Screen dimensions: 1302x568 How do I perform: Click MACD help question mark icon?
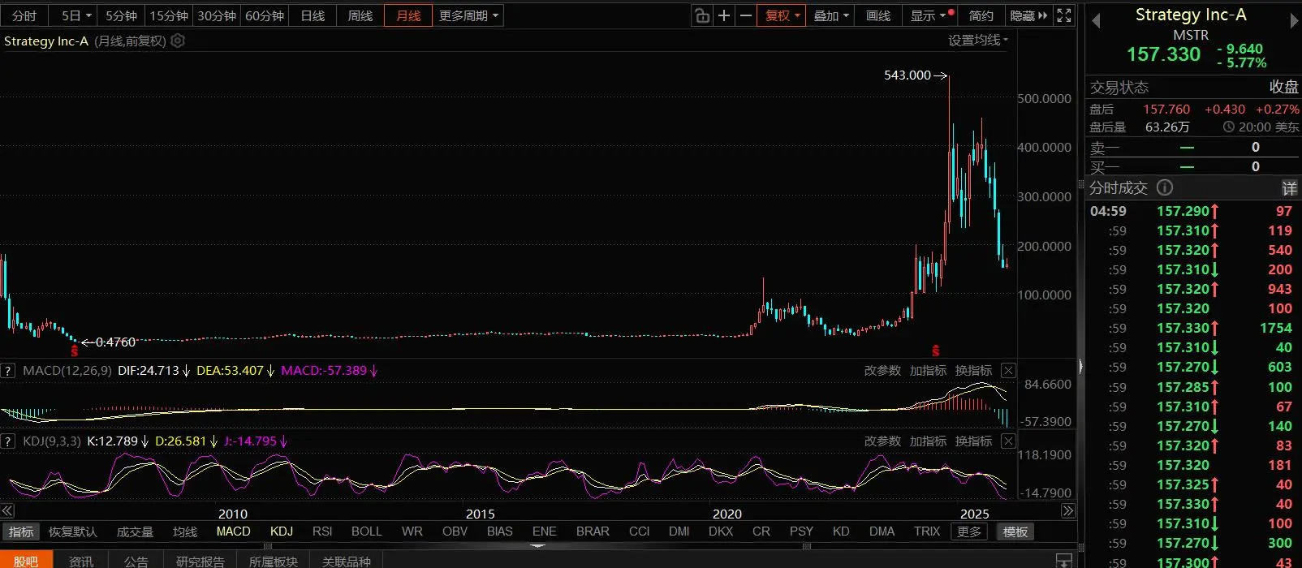(8, 371)
